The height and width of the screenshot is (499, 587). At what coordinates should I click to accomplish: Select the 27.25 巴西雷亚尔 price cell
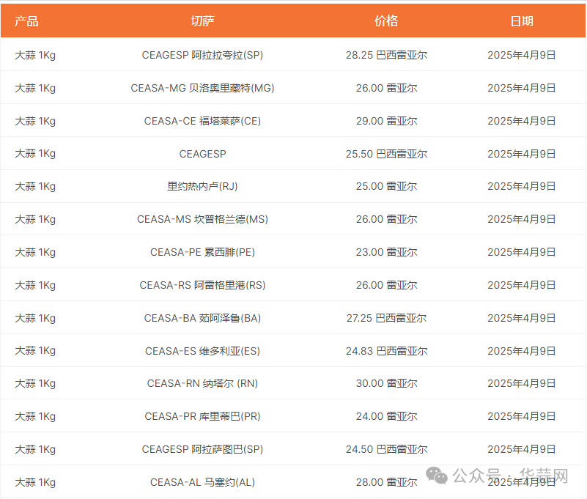pyautogui.click(x=386, y=318)
